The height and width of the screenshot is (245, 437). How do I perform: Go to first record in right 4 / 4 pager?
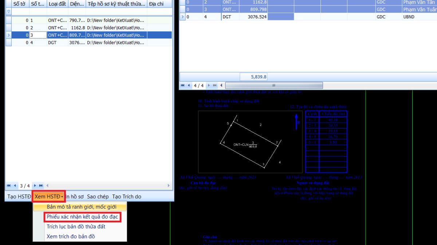183,86
